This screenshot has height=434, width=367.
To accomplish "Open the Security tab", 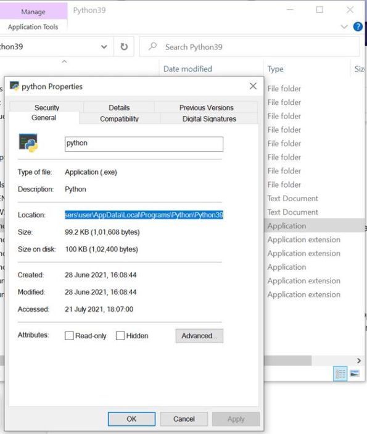I will click(47, 107).
